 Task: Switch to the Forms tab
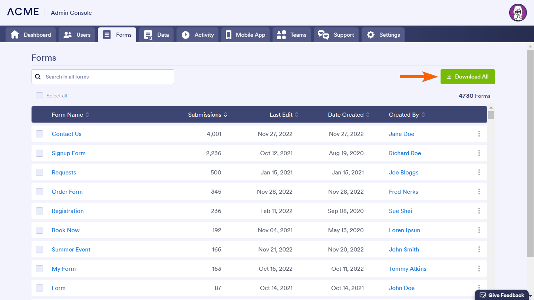117,35
